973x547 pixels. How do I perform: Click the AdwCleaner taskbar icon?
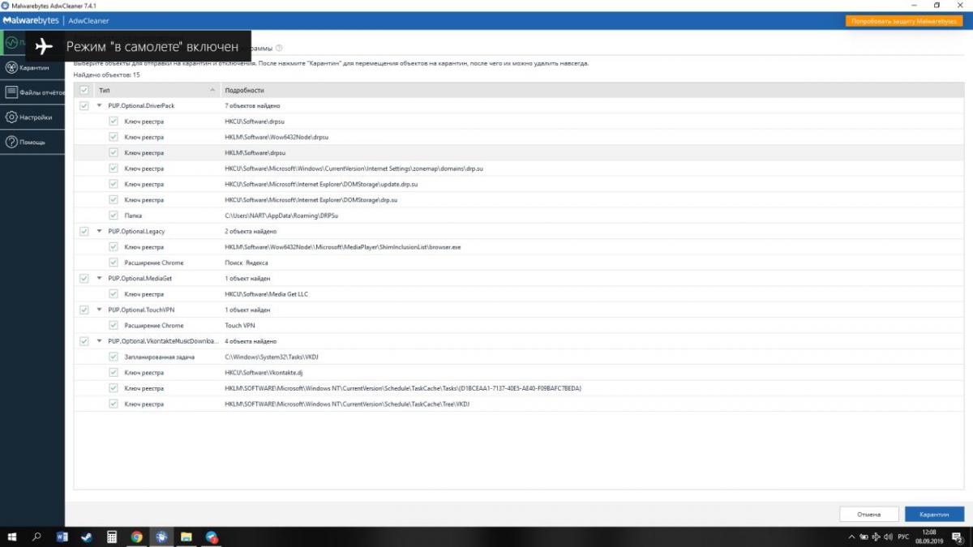161,536
